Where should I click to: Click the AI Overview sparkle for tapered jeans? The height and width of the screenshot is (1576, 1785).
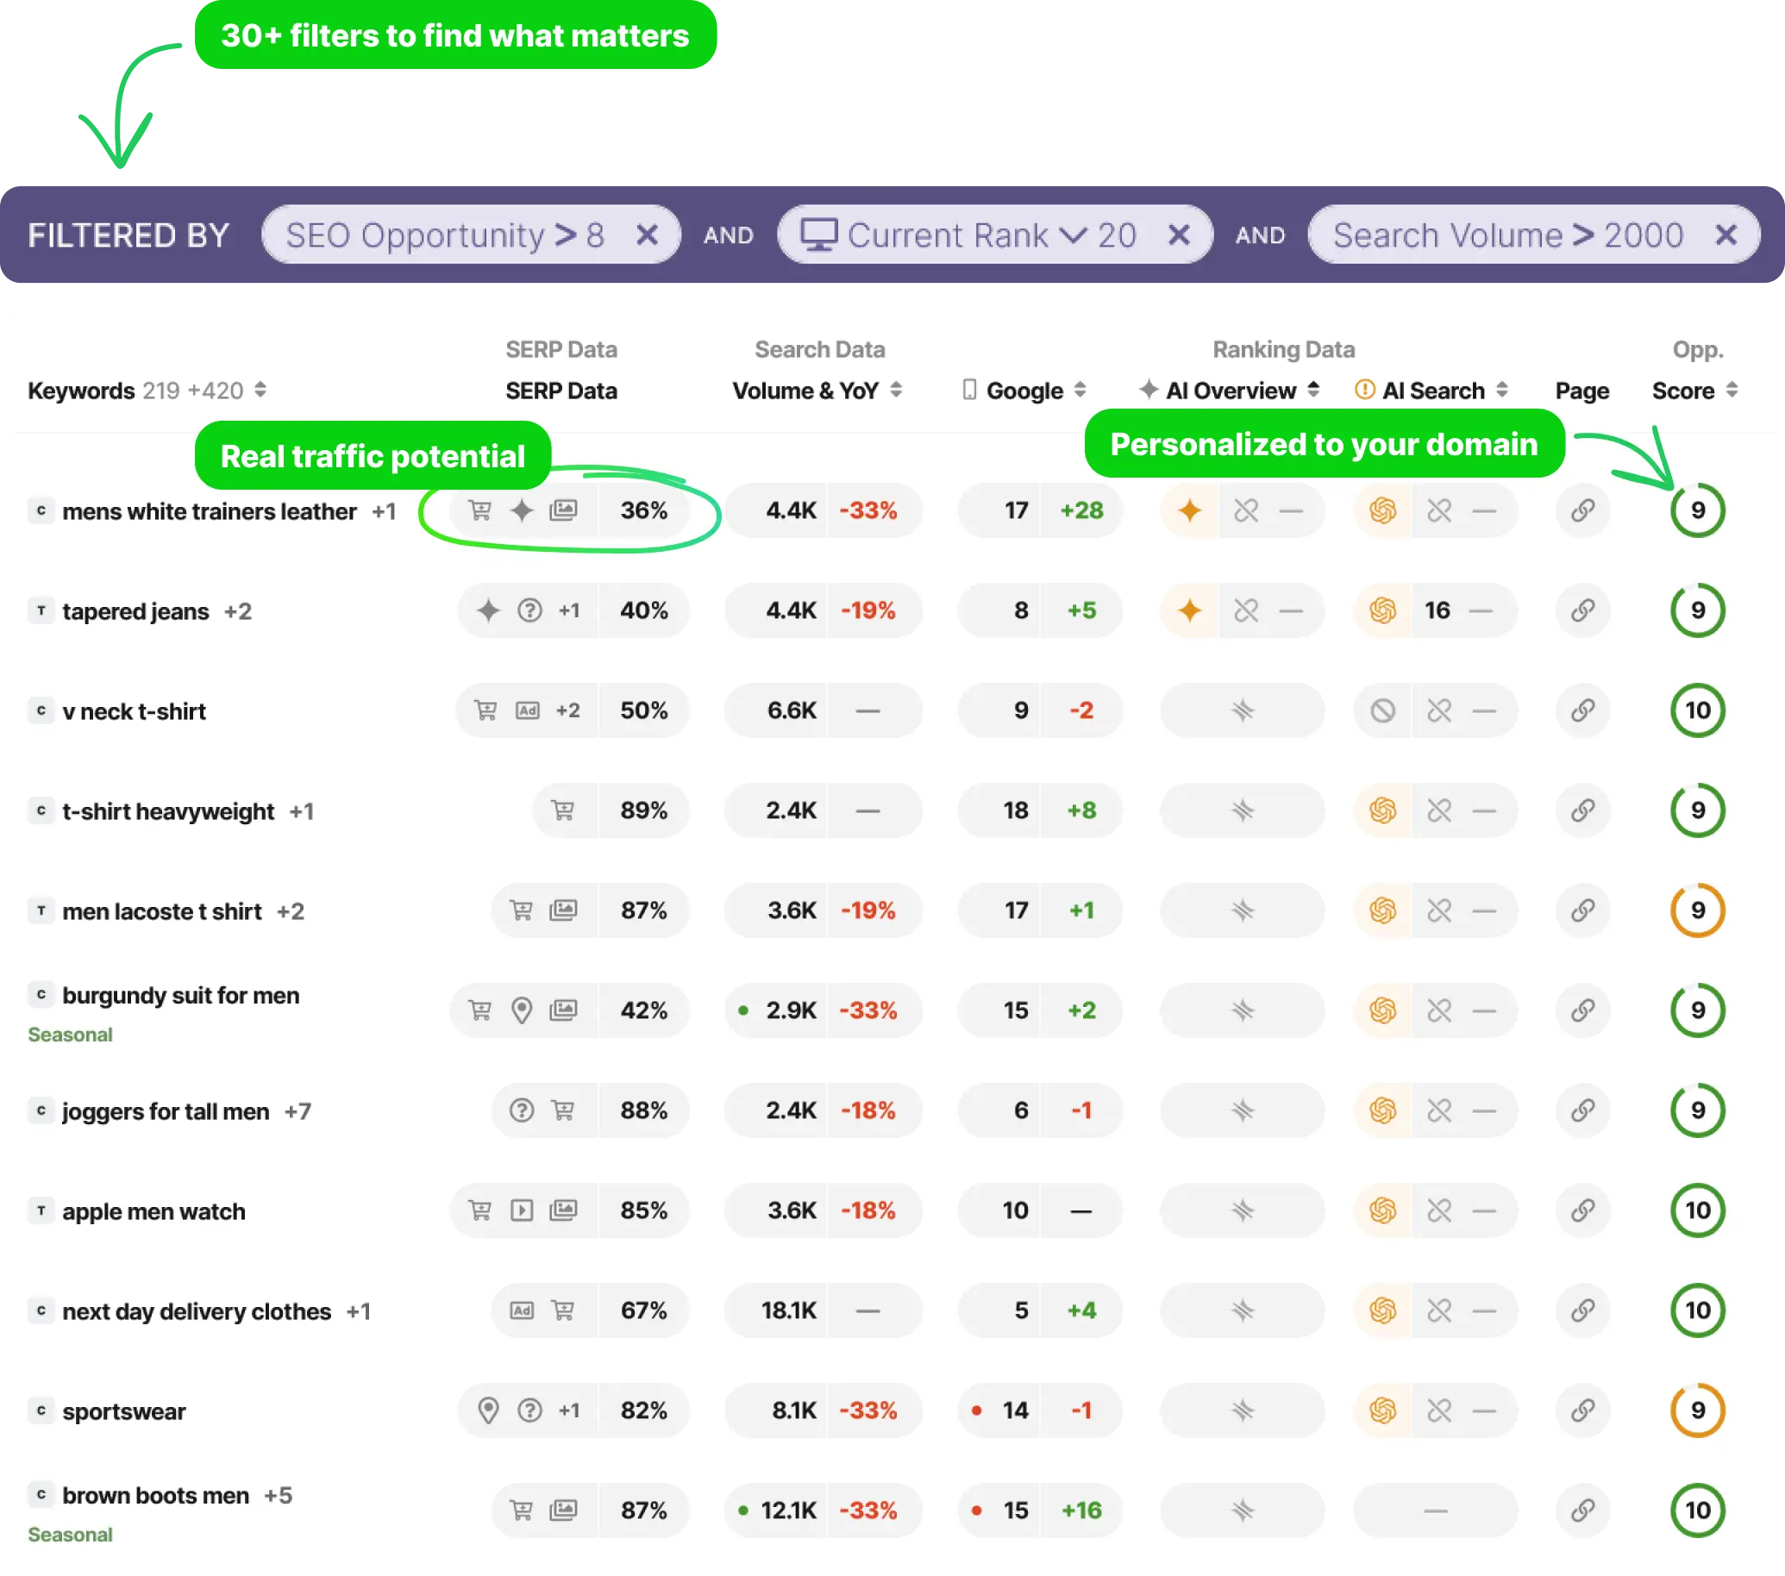1189,610
